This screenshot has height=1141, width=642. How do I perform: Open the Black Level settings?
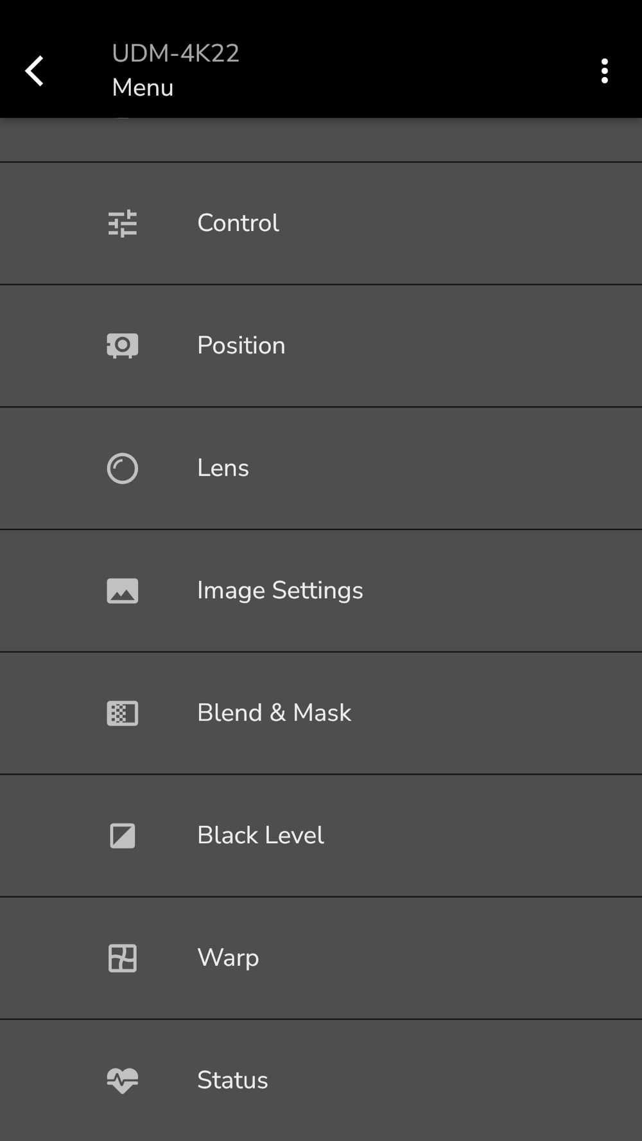coord(260,836)
